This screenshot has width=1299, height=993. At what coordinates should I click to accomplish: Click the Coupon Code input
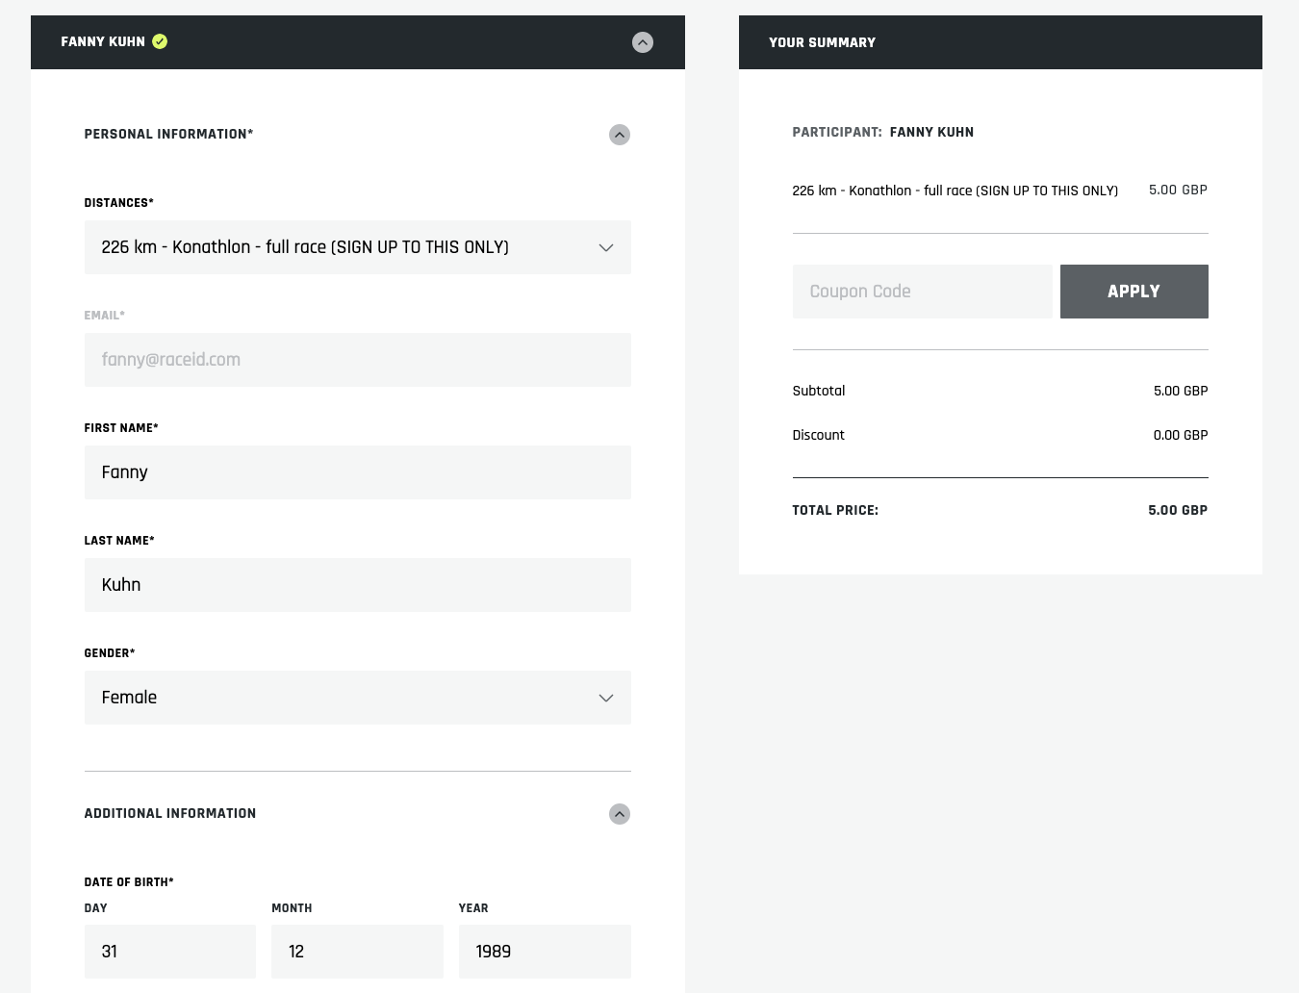pos(923,292)
